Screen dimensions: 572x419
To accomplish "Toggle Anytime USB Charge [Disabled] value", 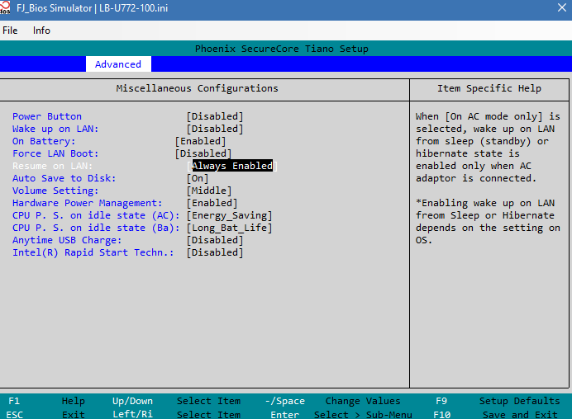I will [x=215, y=240].
